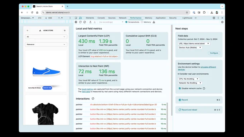This screenshot has width=244, height=137.
Task: Open the performance capture settings gear
Action: click(x=222, y=22)
